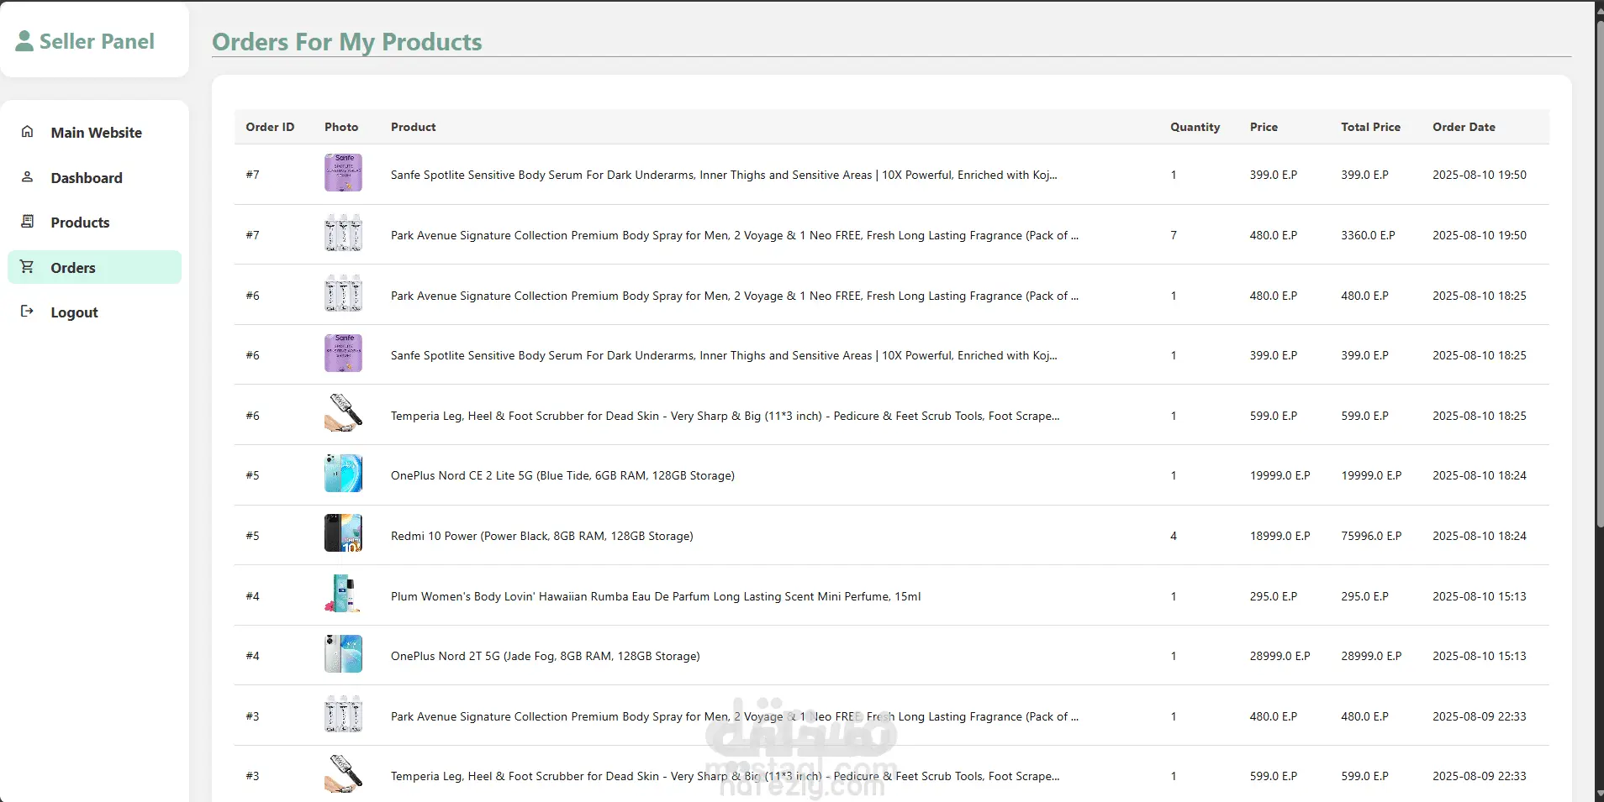Click the first Sanfe Body Serum photo
The image size is (1604, 802).
[343, 173]
